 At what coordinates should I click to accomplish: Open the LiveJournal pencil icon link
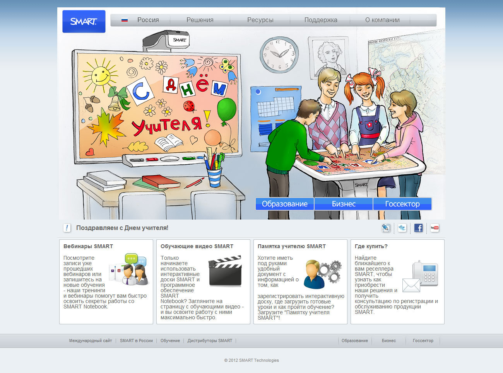[386, 228]
